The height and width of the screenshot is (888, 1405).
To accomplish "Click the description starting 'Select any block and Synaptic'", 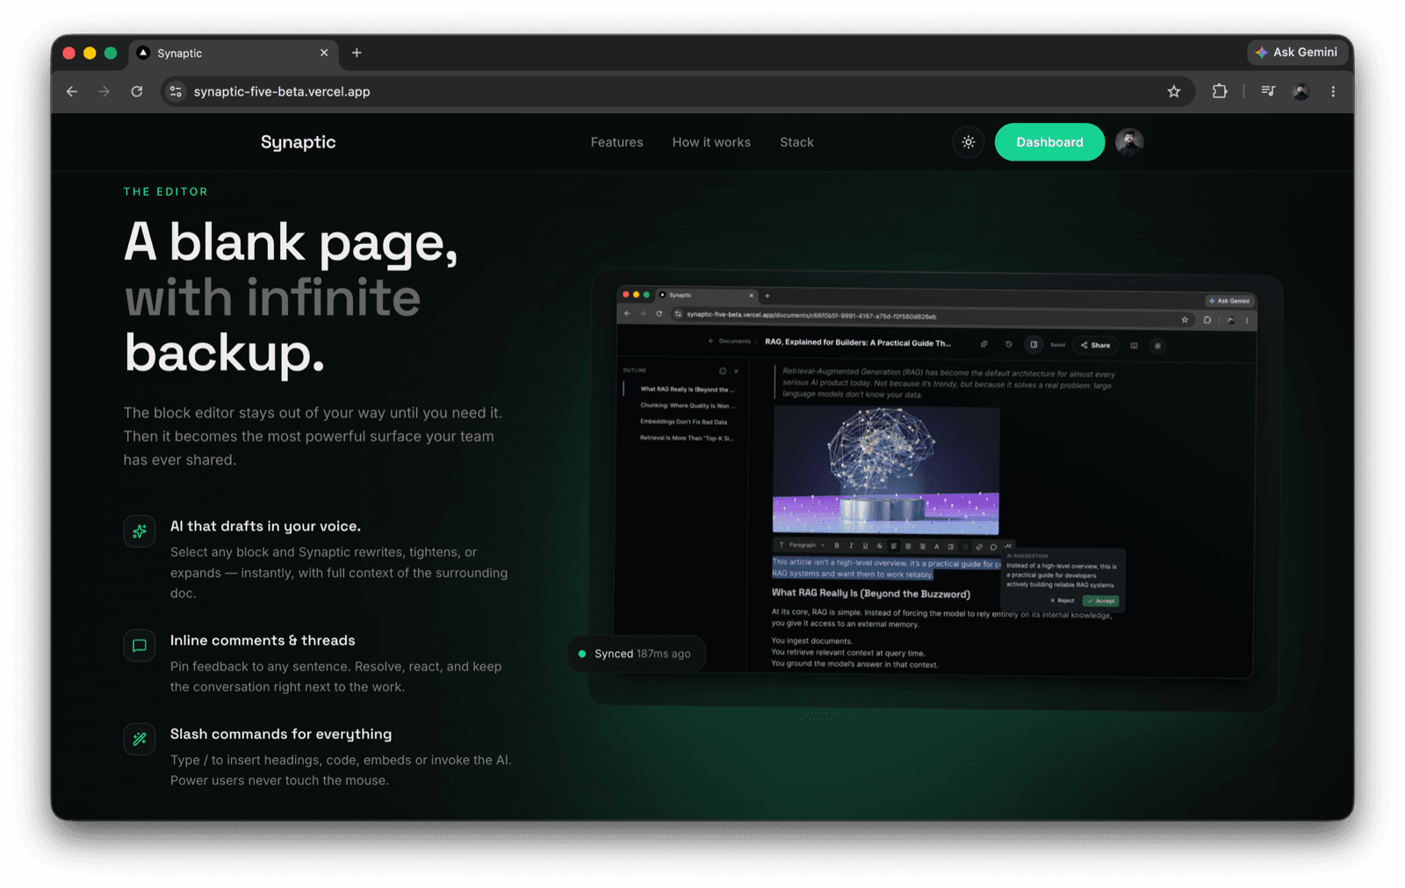I will (339, 573).
